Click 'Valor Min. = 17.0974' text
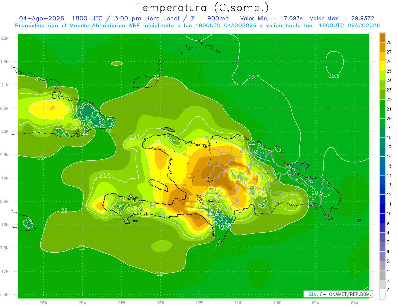 tap(272, 18)
